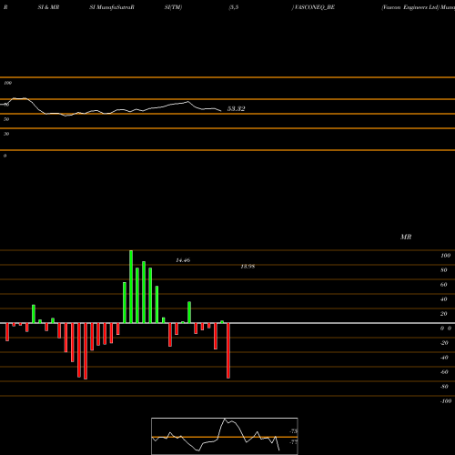
Task: Click the SI MunafaSutraR header text
Action: (112, 7)
